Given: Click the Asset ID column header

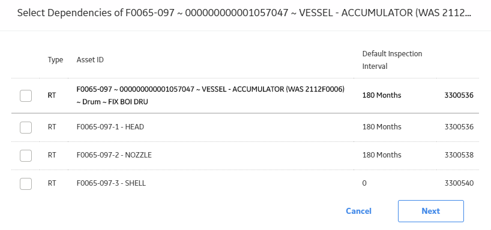Looking at the screenshot, I should click(90, 60).
